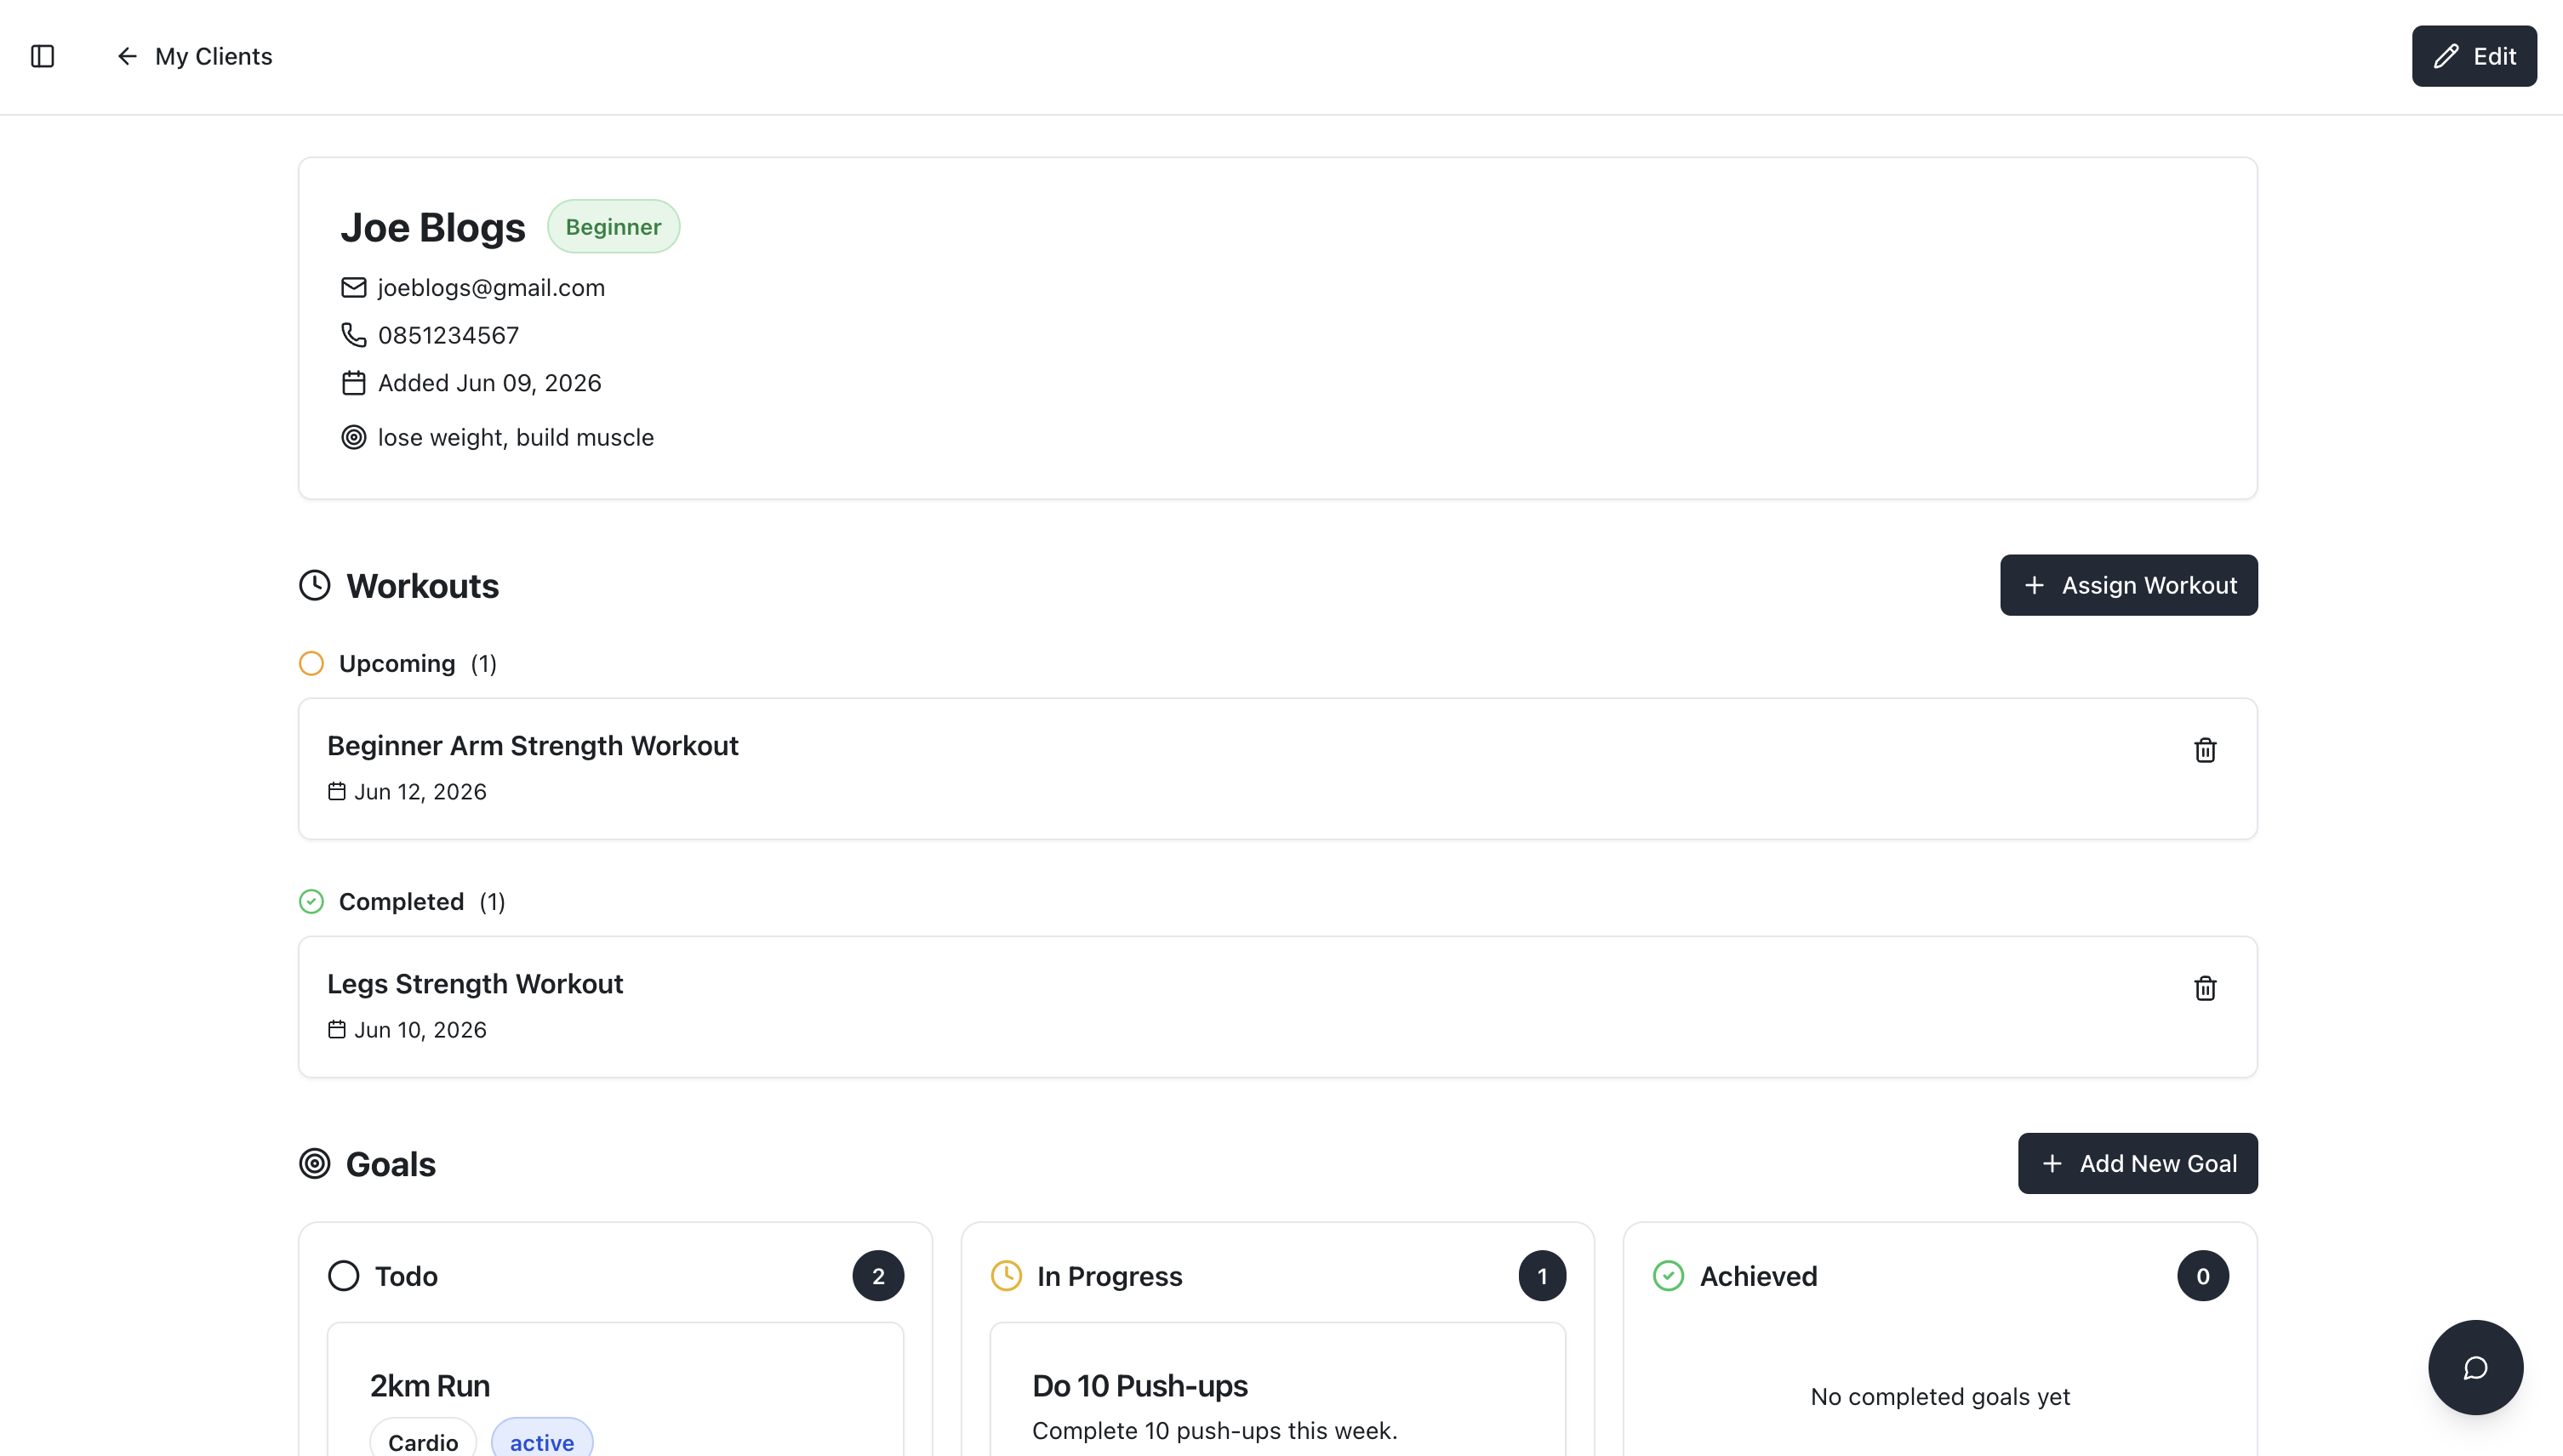Screen dimensions: 2563x1456
Task: Click the text Added Jun 09, 2026
Action: click(x=489, y=383)
